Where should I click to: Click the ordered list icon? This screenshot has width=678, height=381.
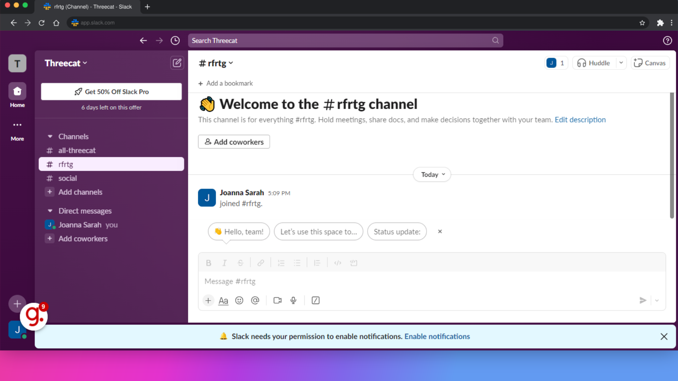pos(281,263)
